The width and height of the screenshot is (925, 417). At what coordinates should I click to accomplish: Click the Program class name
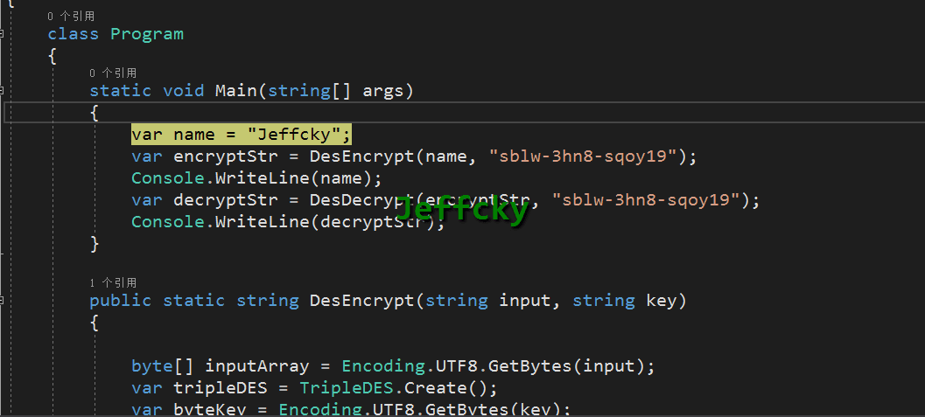pos(146,34)
